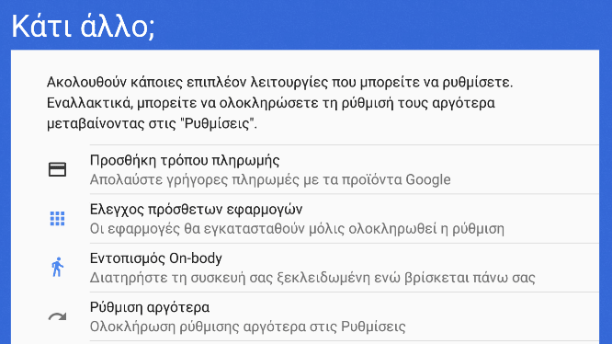Select Ρύθμιση αργότερα to skip setup

pos(305,316)
